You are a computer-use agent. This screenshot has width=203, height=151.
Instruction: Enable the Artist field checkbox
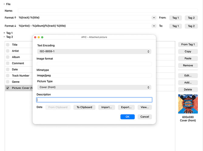8,51
